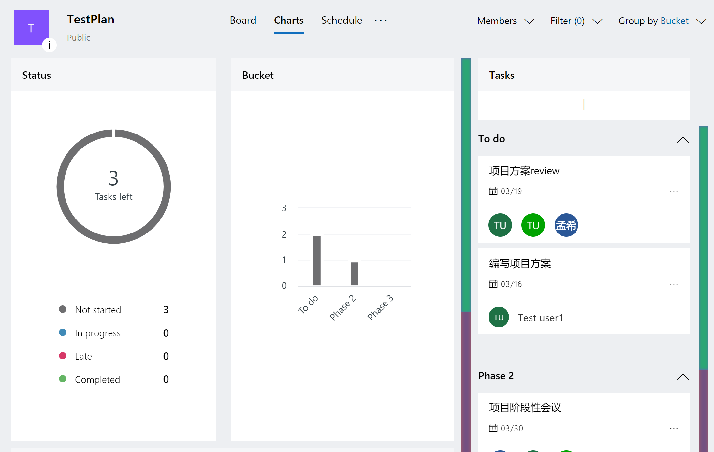The width and height of the screenshot is (714, 452).
Task: Click the ellipsis menu in header
Action: tap(380, 20)
